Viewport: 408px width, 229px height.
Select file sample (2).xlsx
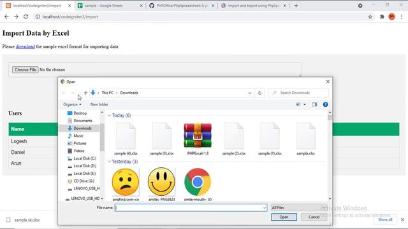(x=234, y=139)
